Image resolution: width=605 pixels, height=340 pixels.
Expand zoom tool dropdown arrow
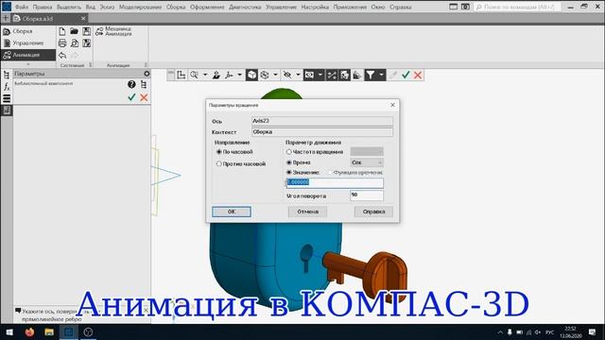point(205,75)
